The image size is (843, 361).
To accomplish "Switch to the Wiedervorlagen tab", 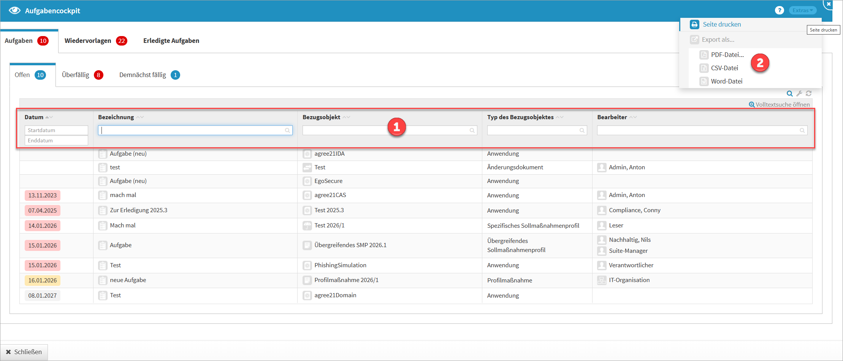I will (x=88, y=41).
